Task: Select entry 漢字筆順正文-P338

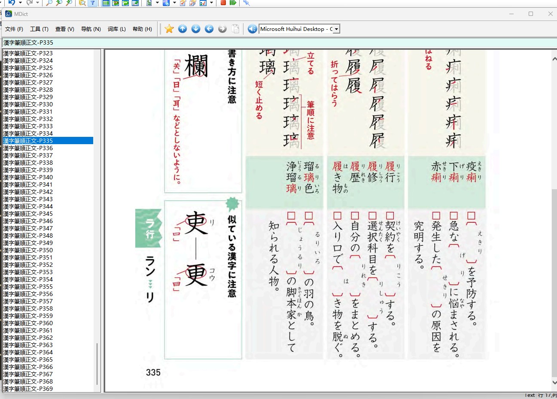Action: pos(48,163)
